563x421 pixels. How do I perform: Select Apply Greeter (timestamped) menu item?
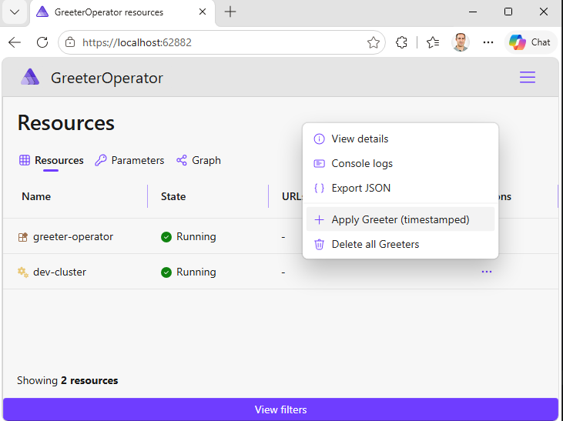[400, 219]
